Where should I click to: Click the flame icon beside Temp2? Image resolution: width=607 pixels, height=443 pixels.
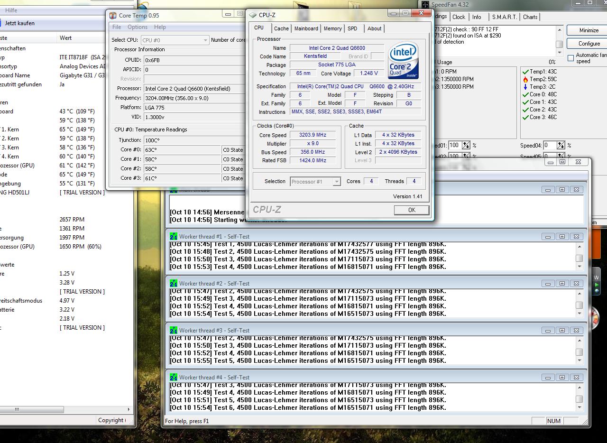coord(525,79)
